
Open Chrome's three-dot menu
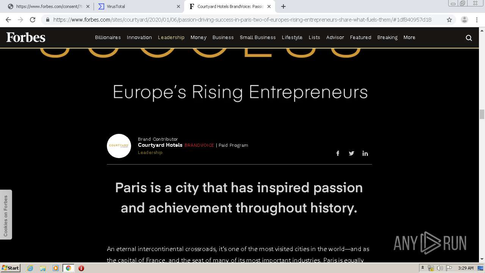point(477,20)
